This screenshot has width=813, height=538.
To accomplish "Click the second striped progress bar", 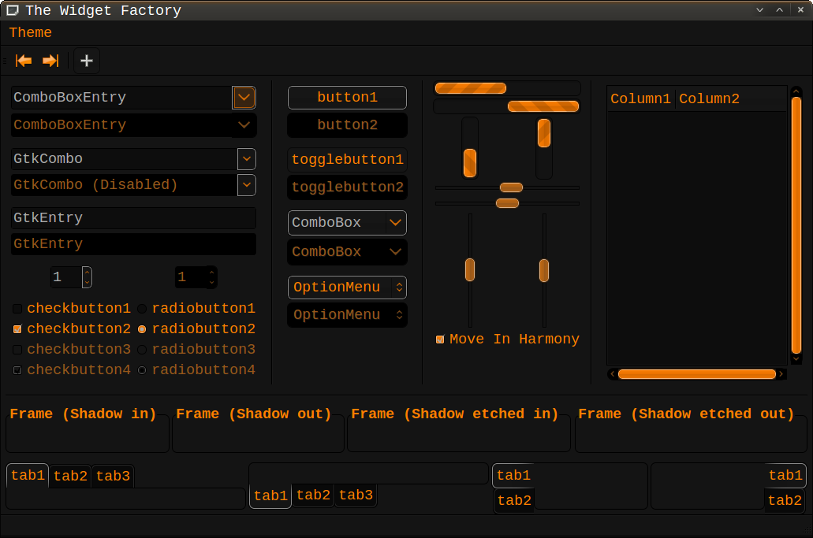I will tap(507, 106).
